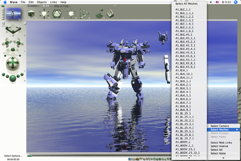Open the Bryce application menu

click(14, 2)
